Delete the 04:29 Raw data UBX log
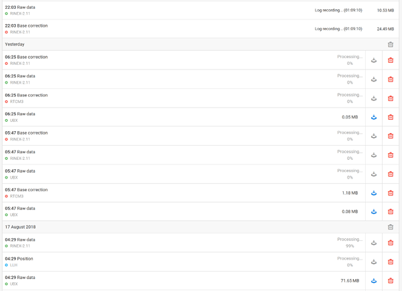Image resolution: width=402 pixels, height=291 pixels. [391, 281]
